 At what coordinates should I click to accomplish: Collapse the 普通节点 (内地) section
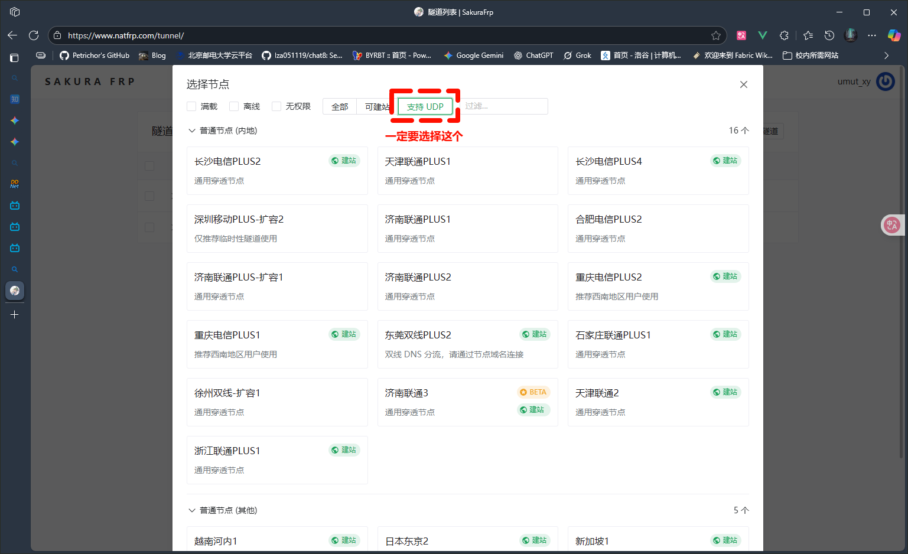(192, 131)
